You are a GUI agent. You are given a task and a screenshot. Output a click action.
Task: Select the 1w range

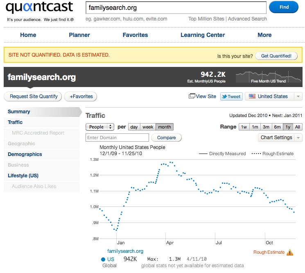(244, 127)
